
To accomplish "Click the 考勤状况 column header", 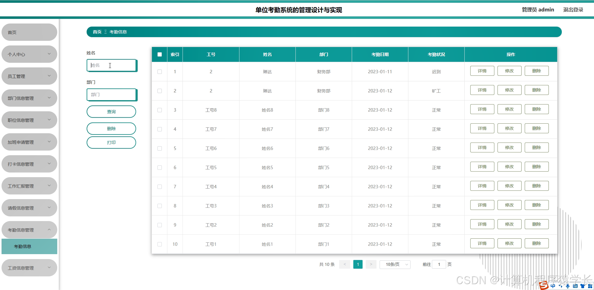I will 436,54.
